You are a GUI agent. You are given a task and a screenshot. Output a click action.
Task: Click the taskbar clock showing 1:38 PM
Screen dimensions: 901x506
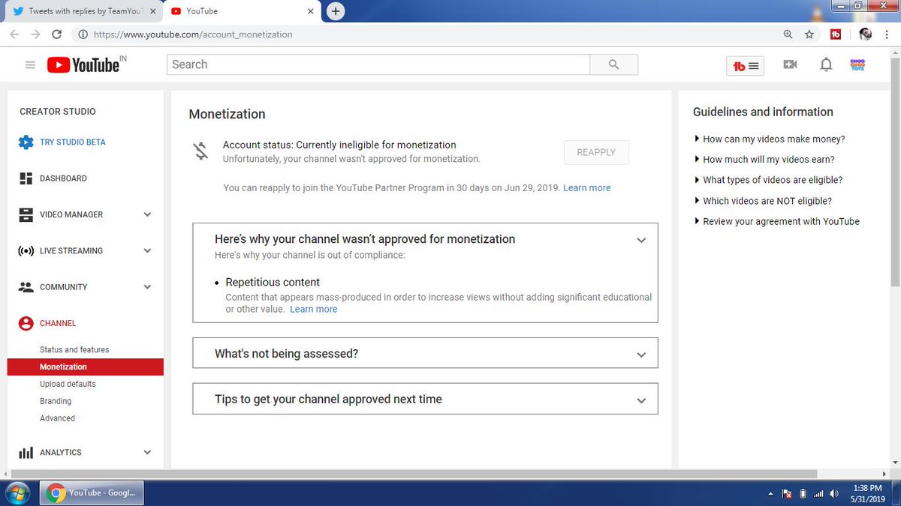(866, 493)
